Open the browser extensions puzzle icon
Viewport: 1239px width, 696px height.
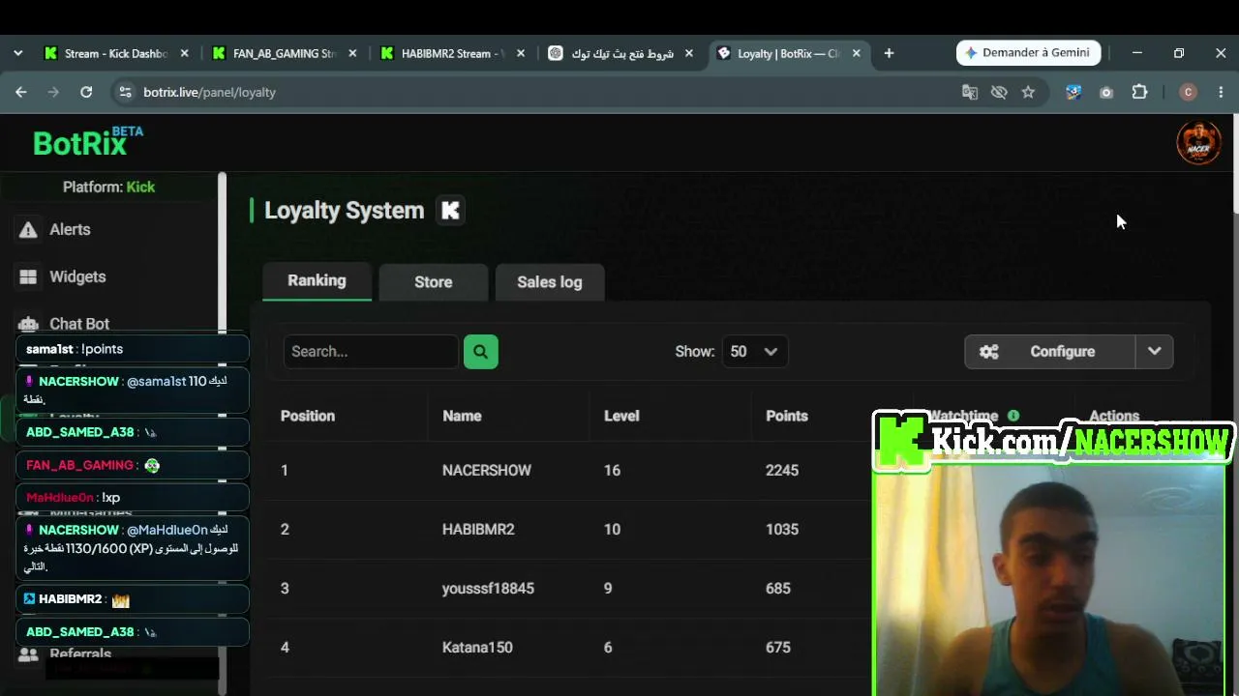coord(1139,92)
